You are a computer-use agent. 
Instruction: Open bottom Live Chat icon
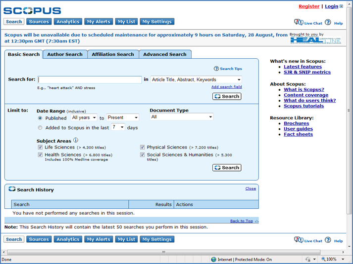point(299,239)
